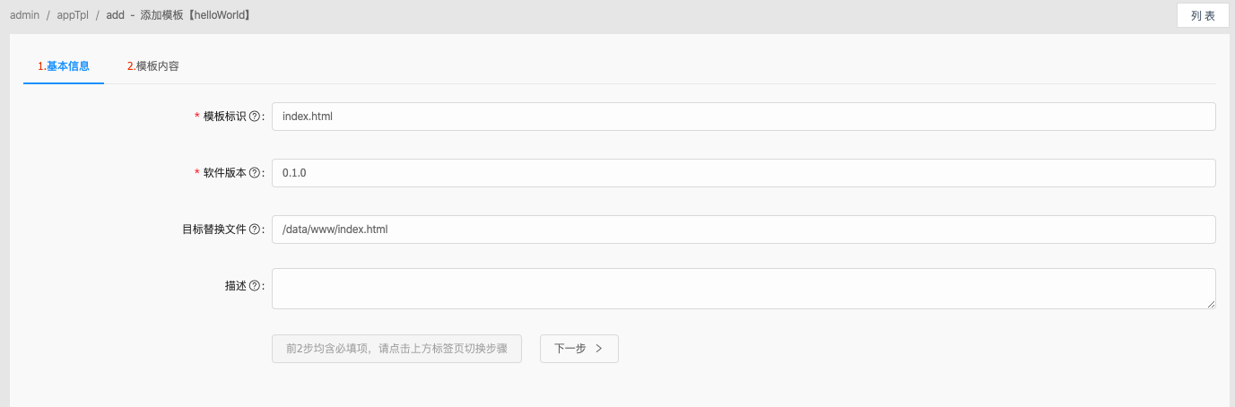Click the 描述 textarea resize handle corner
The image size is (1235, 407).
(x=1211, y=304)
